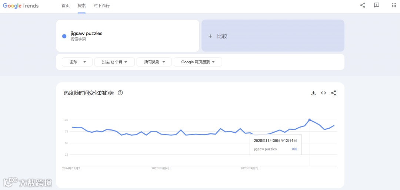
Task: Go to the 首页 tab
Action: click(66, 6)
